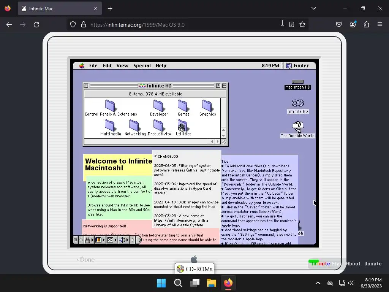Image resolution: width=389 pixels, height=292 pixels.
Task: Open the Firefox account icon
Action: tap(353, 24)
